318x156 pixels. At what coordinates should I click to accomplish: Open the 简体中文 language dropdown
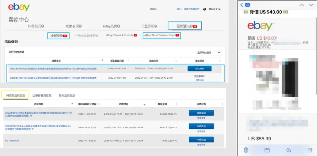(x=215, y=9)
